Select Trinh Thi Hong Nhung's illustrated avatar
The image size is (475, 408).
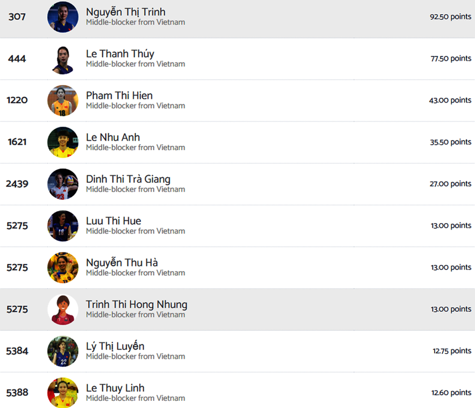[x=62, y=310]
